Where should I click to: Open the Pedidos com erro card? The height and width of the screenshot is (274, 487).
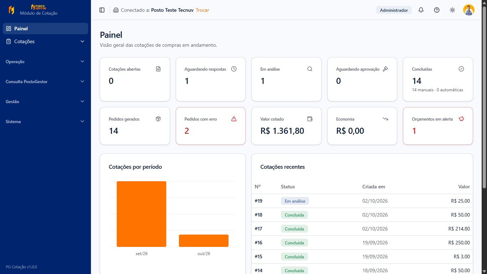coord(211,126)
